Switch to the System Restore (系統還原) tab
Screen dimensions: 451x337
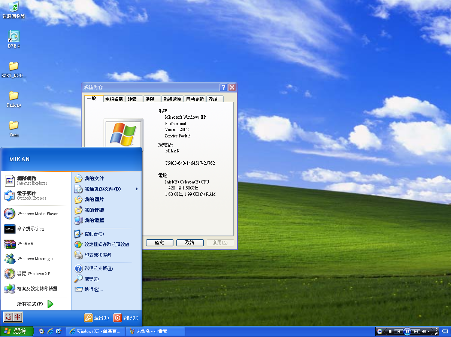click(173, 99)
